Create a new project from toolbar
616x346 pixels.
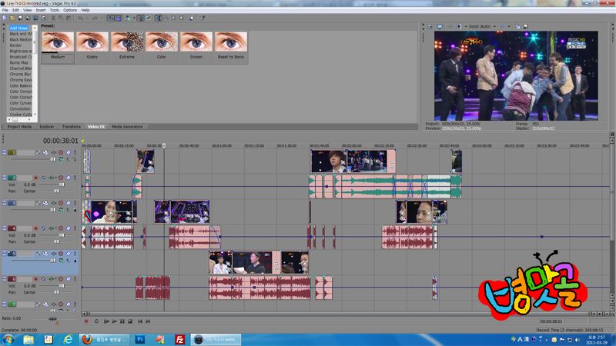click(x=5, y=18)
